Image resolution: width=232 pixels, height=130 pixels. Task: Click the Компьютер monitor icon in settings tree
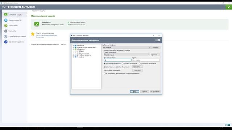point(75,45)
